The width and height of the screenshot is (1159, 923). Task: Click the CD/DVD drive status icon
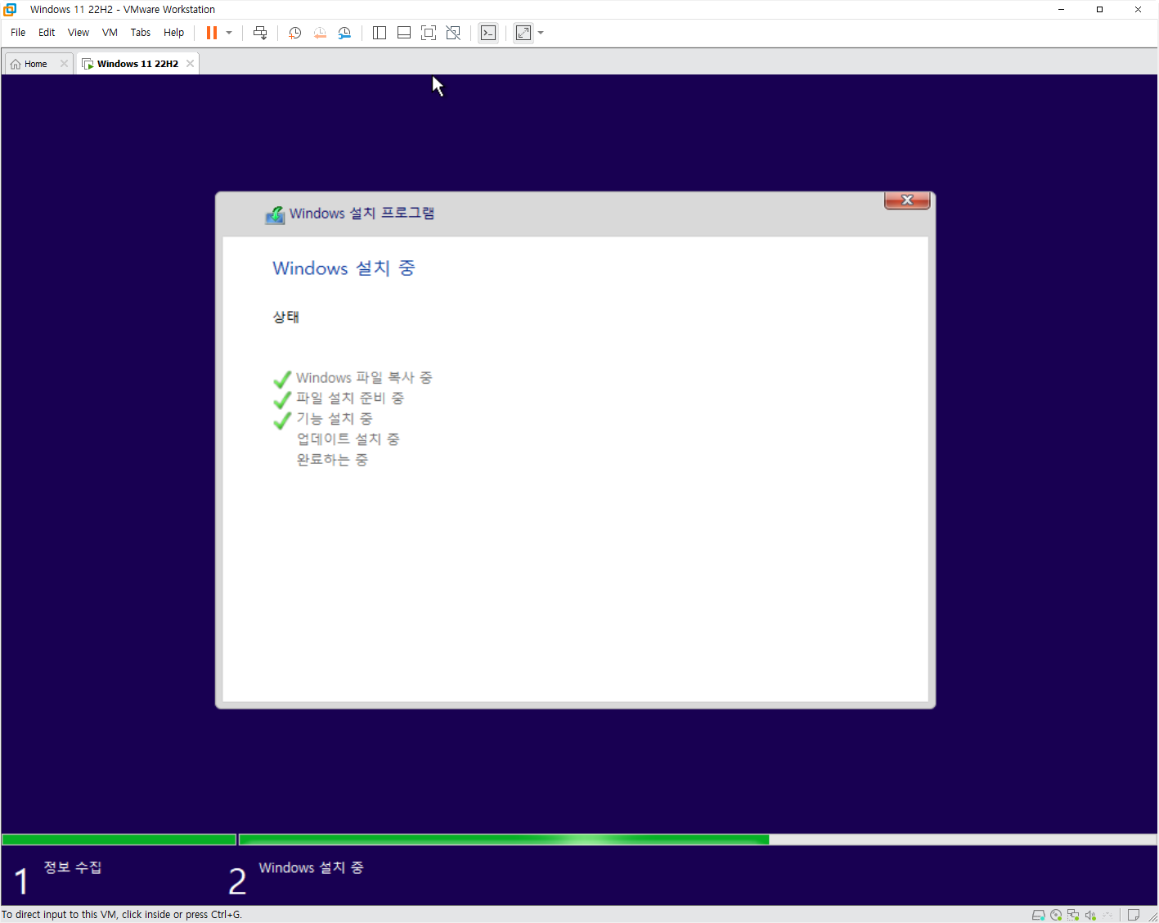[1056, 915]
